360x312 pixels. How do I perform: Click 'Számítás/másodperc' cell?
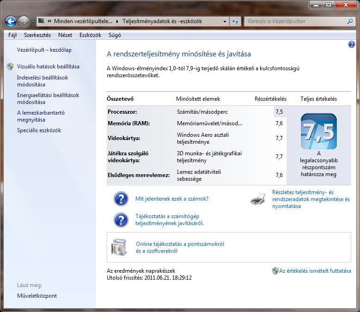(x=202, y=112)
